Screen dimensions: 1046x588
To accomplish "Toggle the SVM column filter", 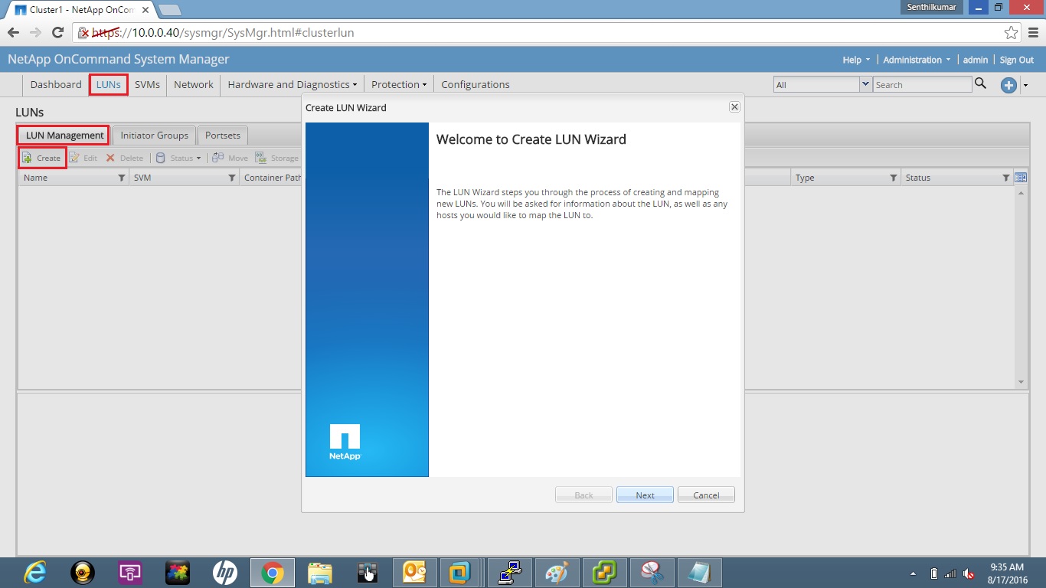I will tap(232, 178).
